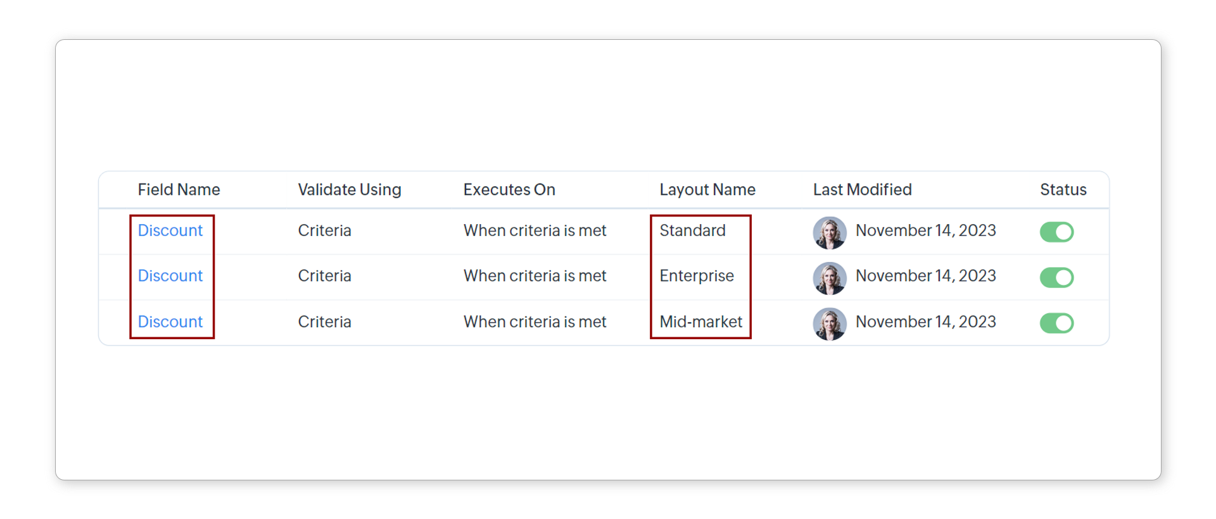Viewport: 1216px width, 519px height.
Task: Select the Enterprise layout name cell
Action: point(696,276)
